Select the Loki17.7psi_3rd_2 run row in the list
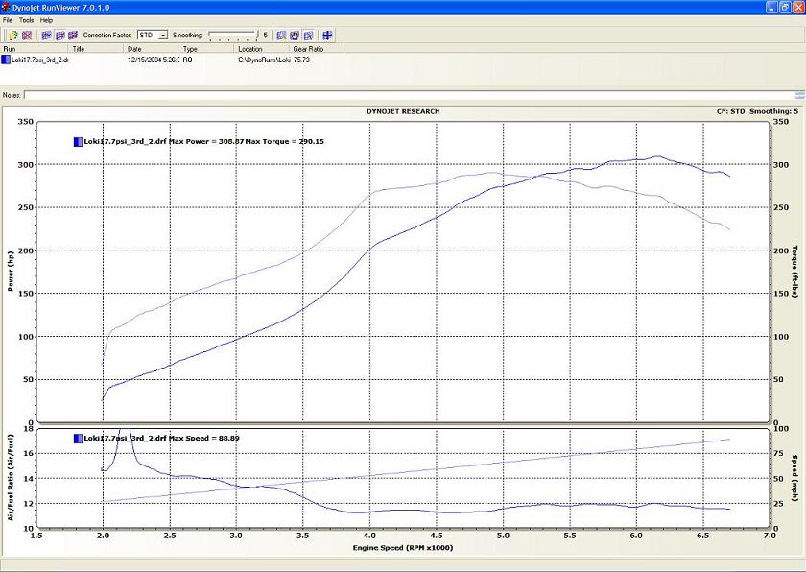Image resolution: width=806 pixels, height=572 pixels. [x=38, y=60]
